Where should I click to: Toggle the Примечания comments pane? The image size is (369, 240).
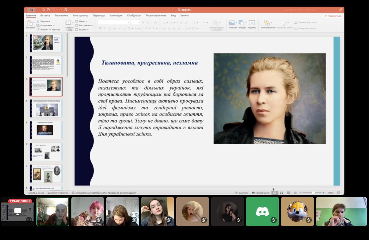point(261,193)
